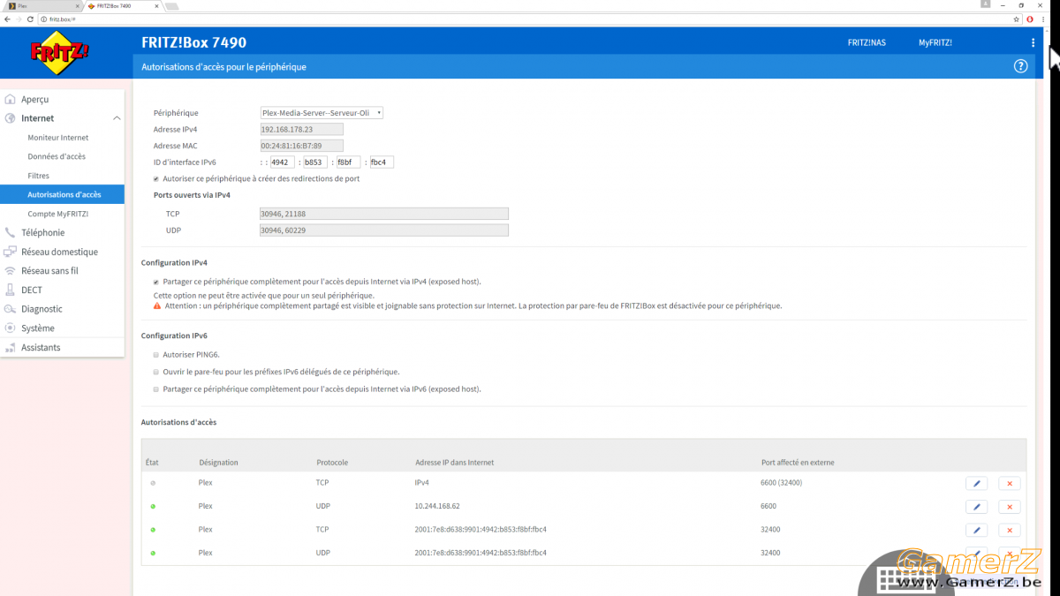Viewport: 1060px width, 596px height.
Task: Open Réseau domestique network icon
Action: (x=11, y=252)
